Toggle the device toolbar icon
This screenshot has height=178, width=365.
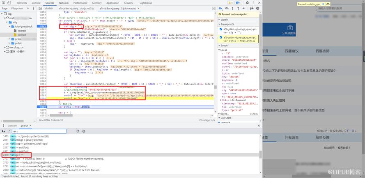click(9, 3)
